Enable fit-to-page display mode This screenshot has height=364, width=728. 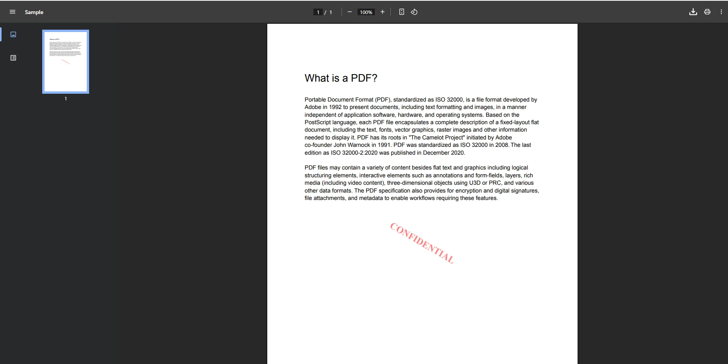tap(402, 12)
